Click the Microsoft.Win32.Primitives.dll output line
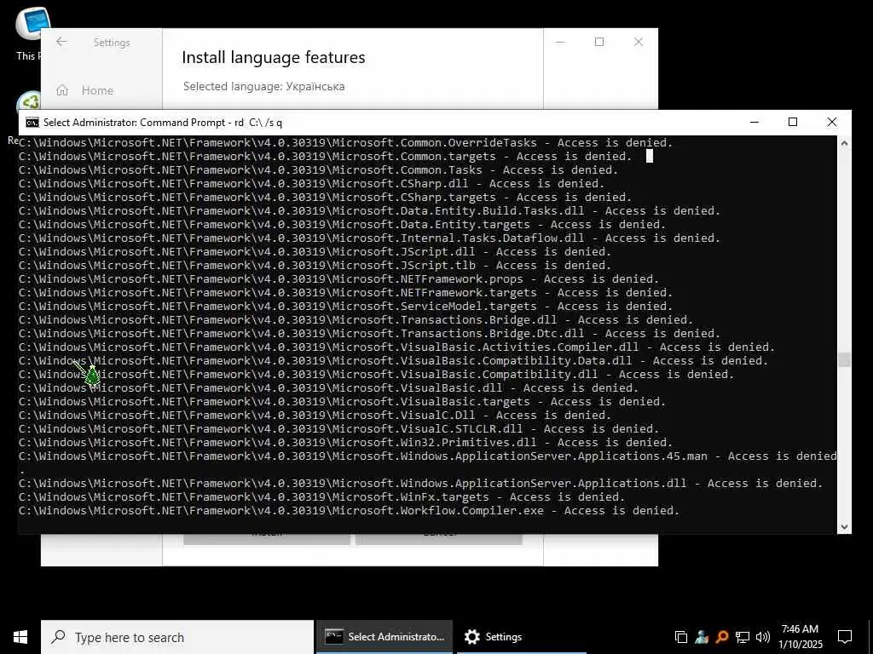This screenshot has height=654, width=873. (x=346, y=442)
